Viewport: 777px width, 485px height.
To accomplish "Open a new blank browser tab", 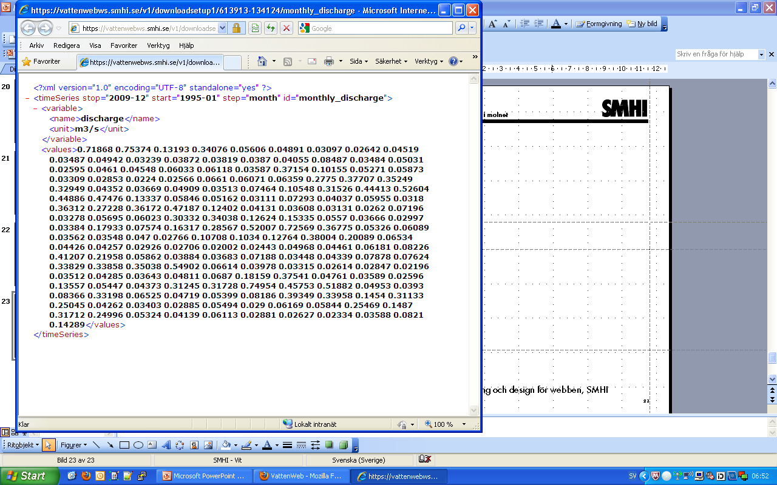I will click(x=233, y=62).
